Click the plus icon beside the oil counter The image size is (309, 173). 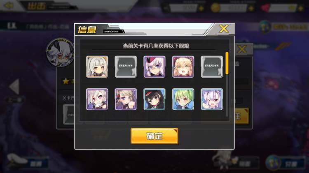201,9
